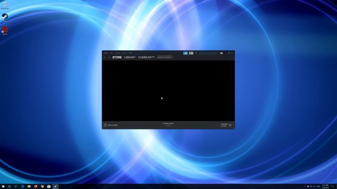Open the Action Center notifications icon
The image size is (337, 189).
tap(332, 186)
